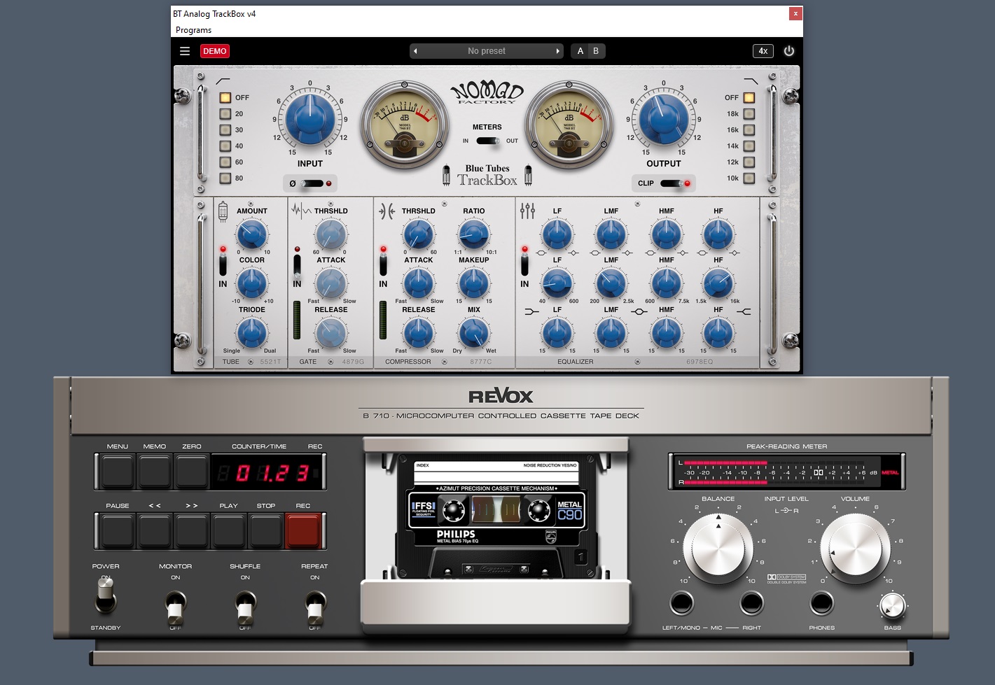Select preset slot B
The image size is (995, 685).
pos(596,51)
